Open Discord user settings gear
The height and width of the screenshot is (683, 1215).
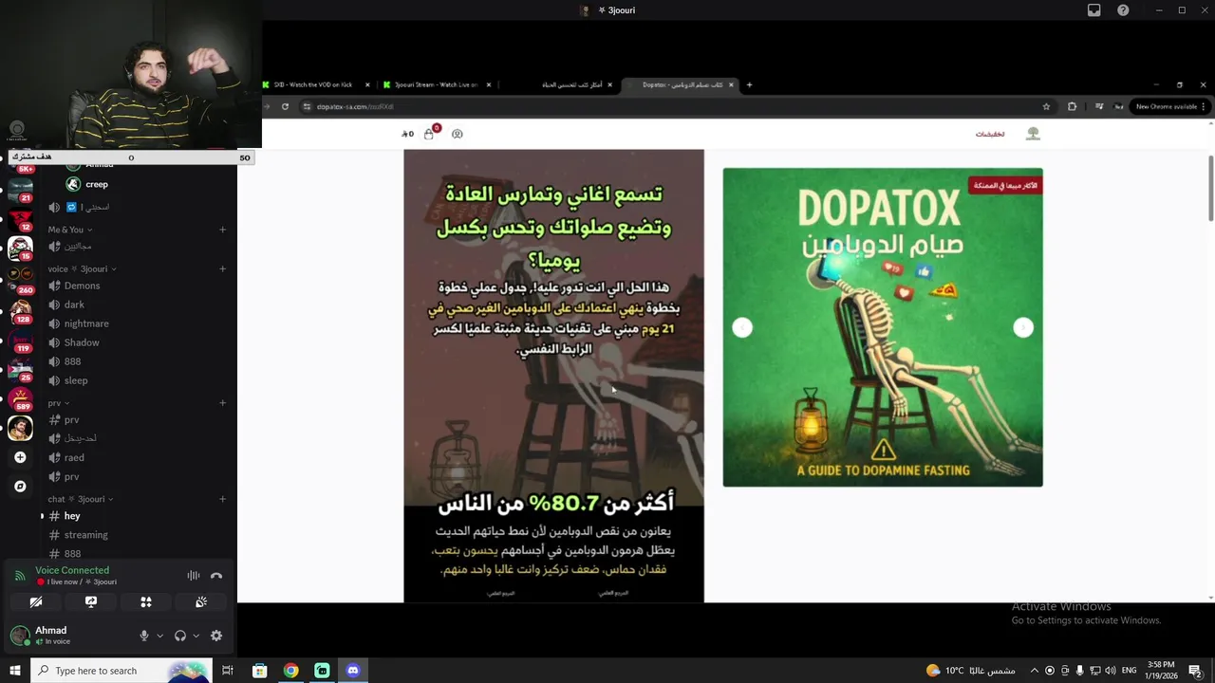coord(216,636)
